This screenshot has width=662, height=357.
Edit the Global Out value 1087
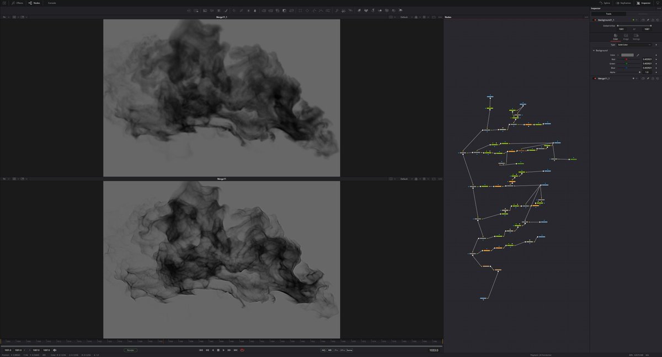click(647, 29)
